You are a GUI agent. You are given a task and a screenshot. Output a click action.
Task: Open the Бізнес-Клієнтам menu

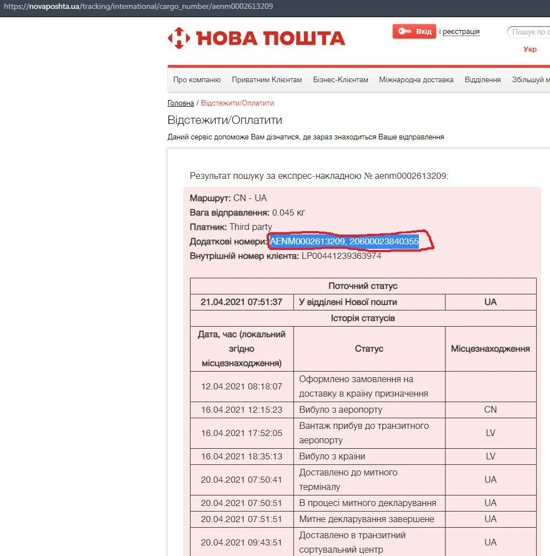[x=341, y=80]
